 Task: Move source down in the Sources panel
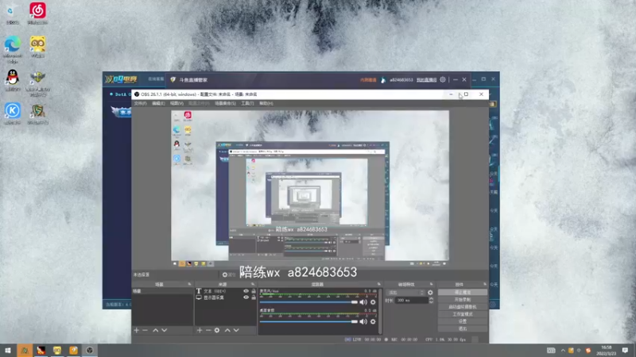point(236,330)
